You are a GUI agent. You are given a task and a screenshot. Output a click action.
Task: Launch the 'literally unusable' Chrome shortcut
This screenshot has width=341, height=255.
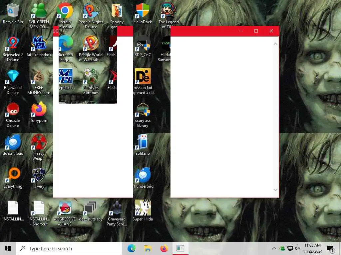tap(65, 16)
